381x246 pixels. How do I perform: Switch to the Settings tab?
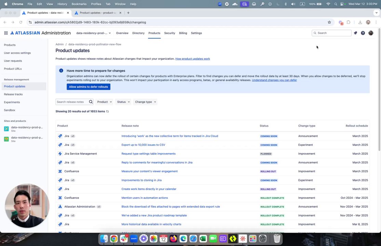point(196,33)
